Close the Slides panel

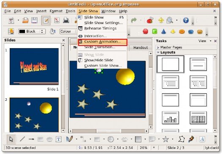point(63,40)
